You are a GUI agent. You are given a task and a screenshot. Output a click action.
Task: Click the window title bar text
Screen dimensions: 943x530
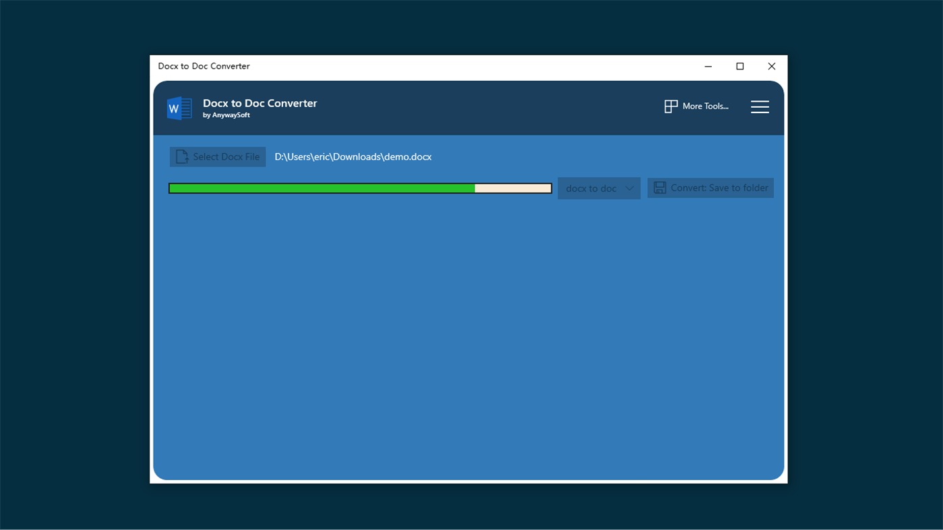click(204, 66)
